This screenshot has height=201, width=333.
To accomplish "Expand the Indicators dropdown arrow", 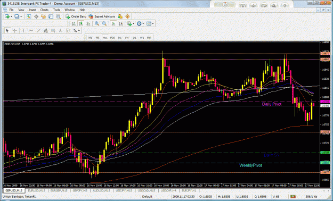I will click(x=133, y=24).
